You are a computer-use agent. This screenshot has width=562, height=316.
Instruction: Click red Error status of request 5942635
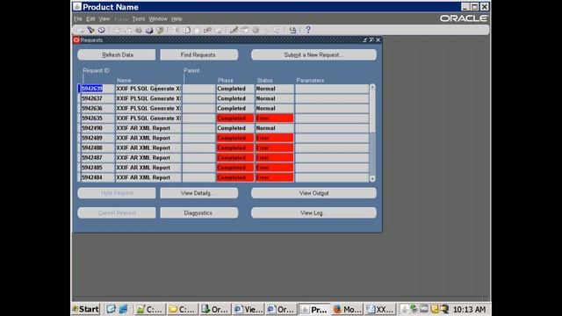[x=274, y=118]
